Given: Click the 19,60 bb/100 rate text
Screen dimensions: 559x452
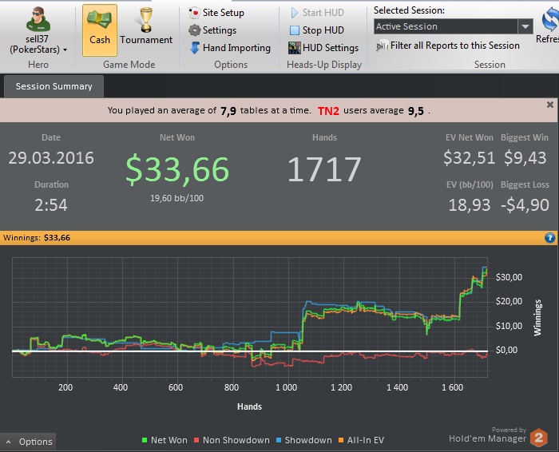Looking at the screenshot, I should [x=176, y=198].
